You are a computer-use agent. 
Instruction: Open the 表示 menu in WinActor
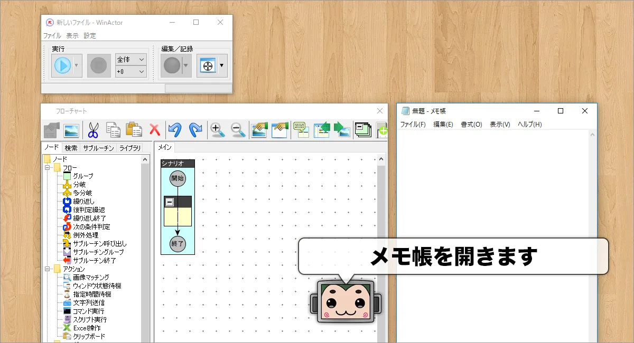pos(72,36)
